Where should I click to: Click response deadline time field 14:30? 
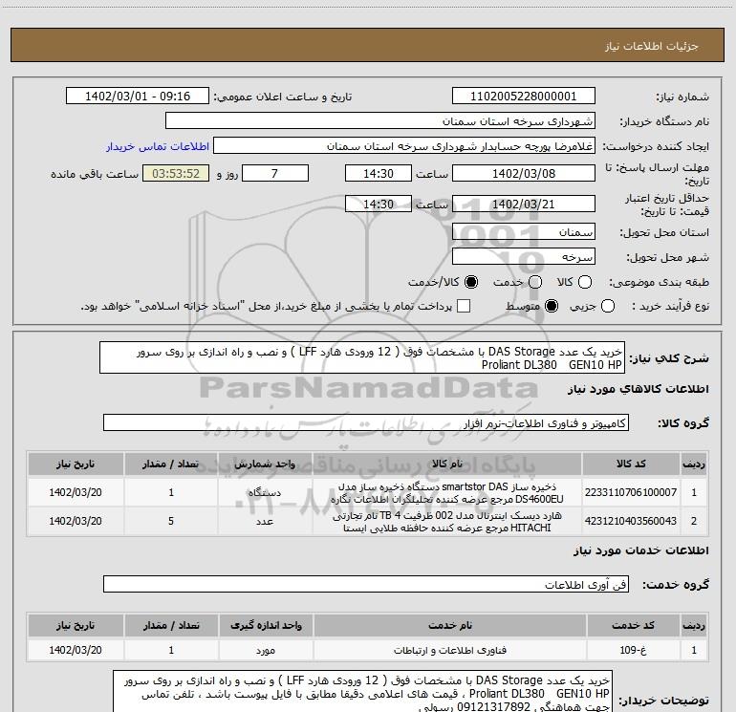pyautogui.click(x=379, y=173)
